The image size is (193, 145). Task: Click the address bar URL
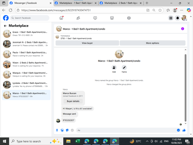[56, 10]
